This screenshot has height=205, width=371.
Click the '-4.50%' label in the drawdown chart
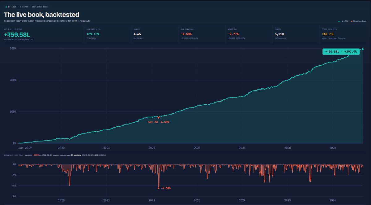pos(165,188)
